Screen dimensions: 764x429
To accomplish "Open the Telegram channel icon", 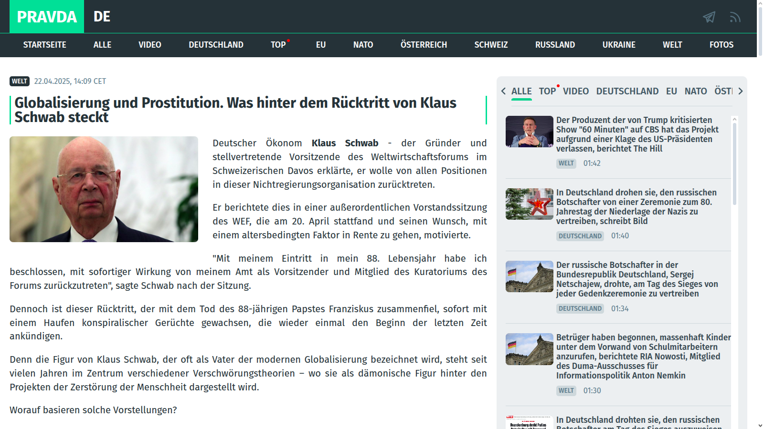I will click(x=709, y=17).
